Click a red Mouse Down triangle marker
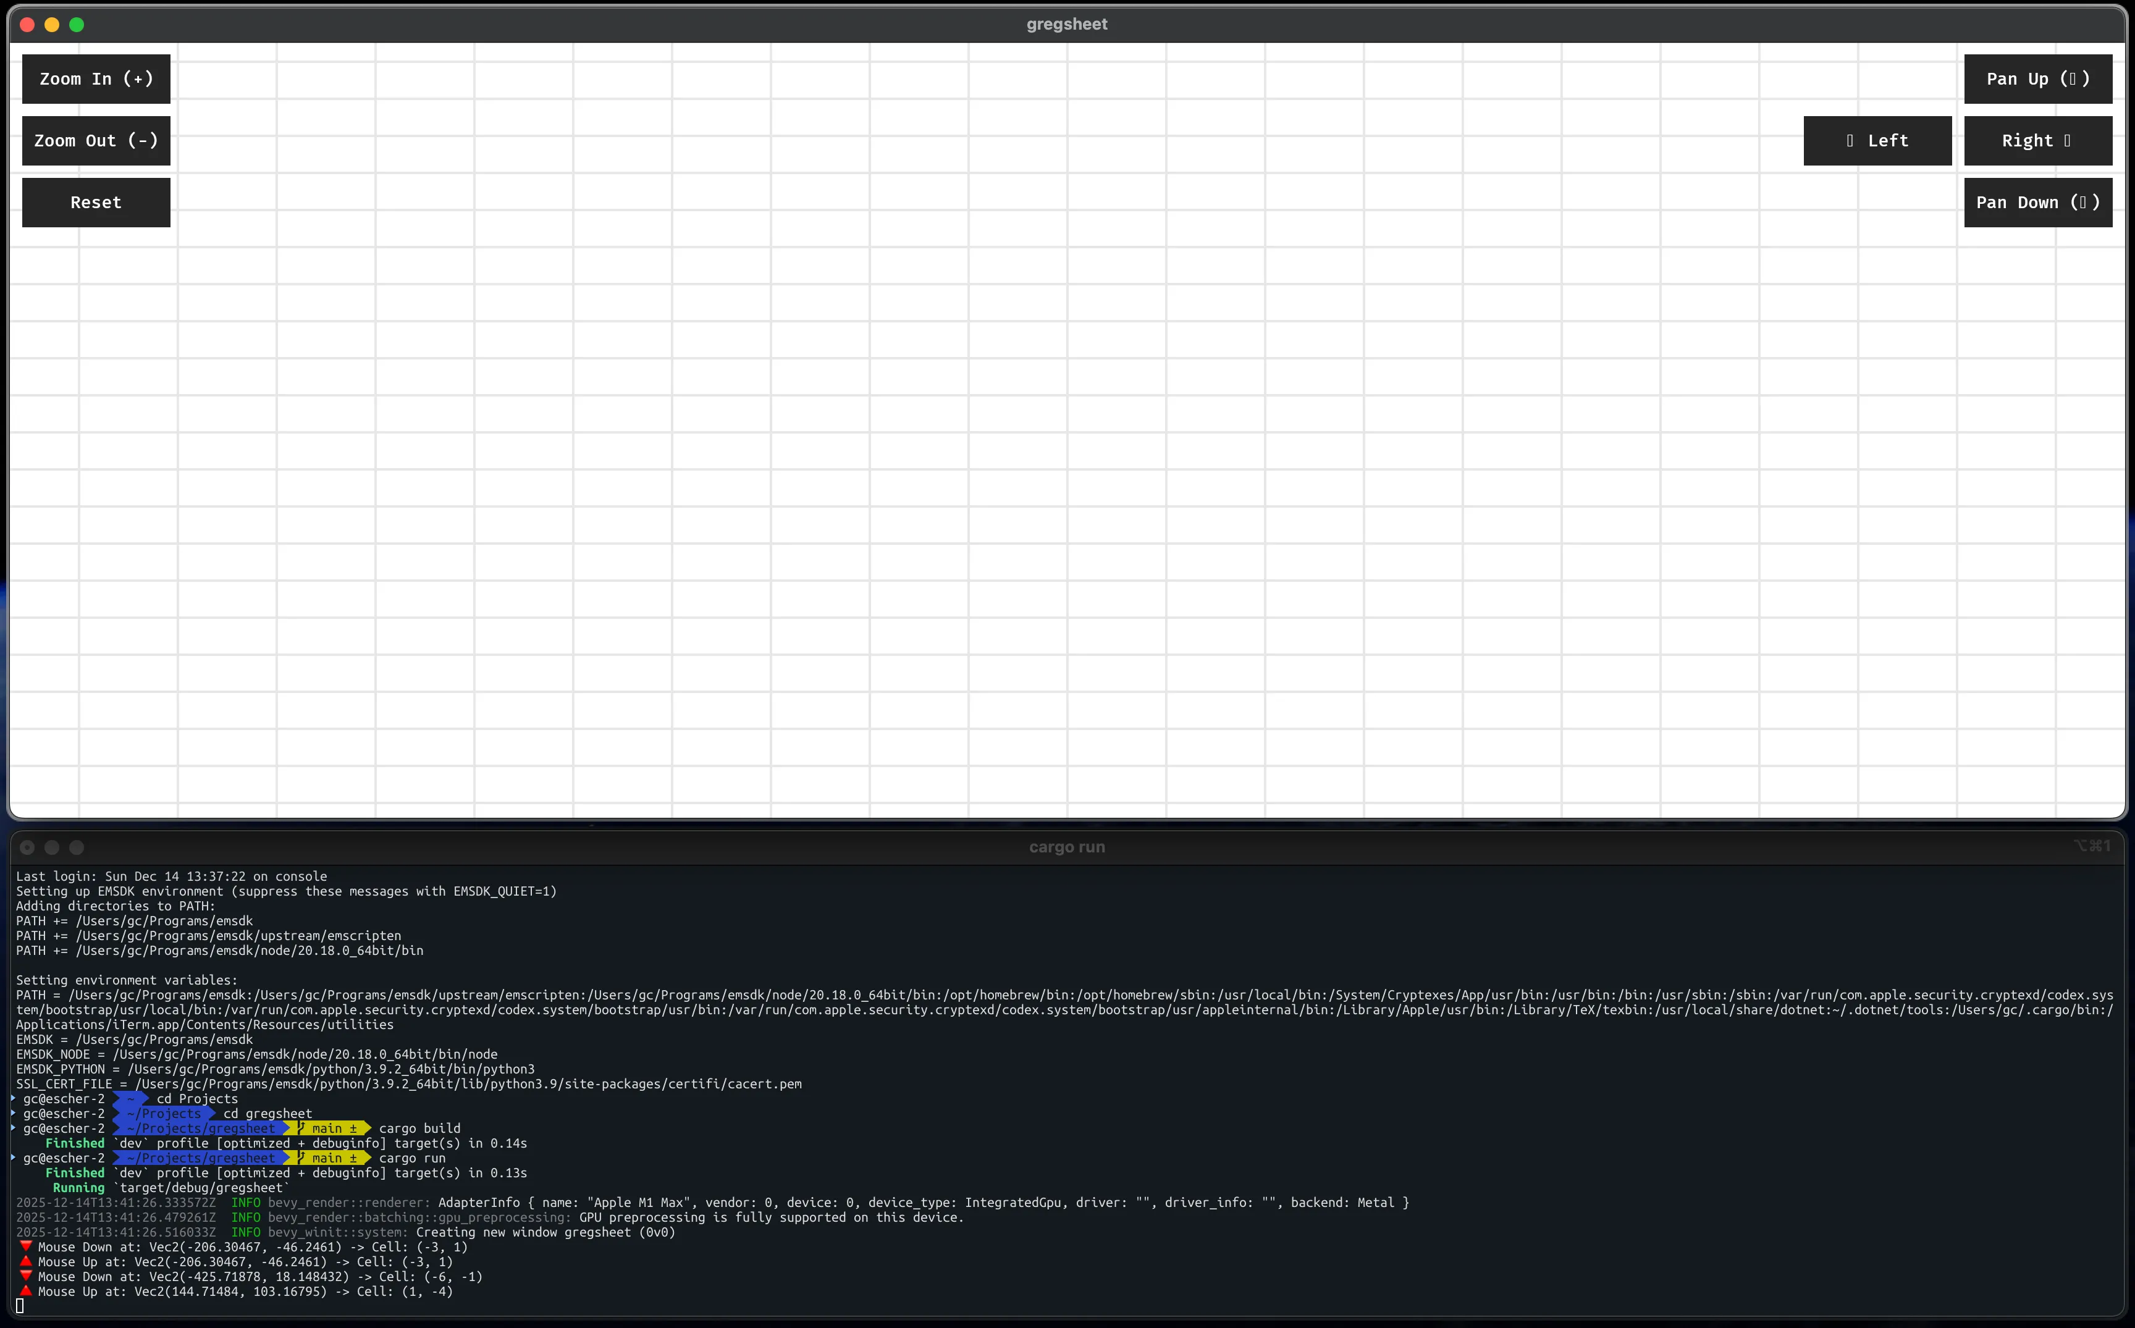Image resolution: width=2135 pixels, height=1328 pixels. [x=25, y=1245]
